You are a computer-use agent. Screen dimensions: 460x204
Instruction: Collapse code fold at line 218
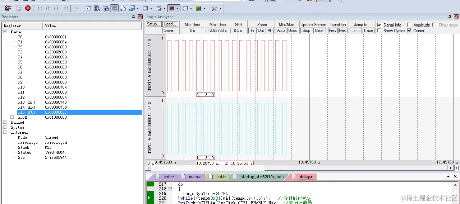pos(170,189)
